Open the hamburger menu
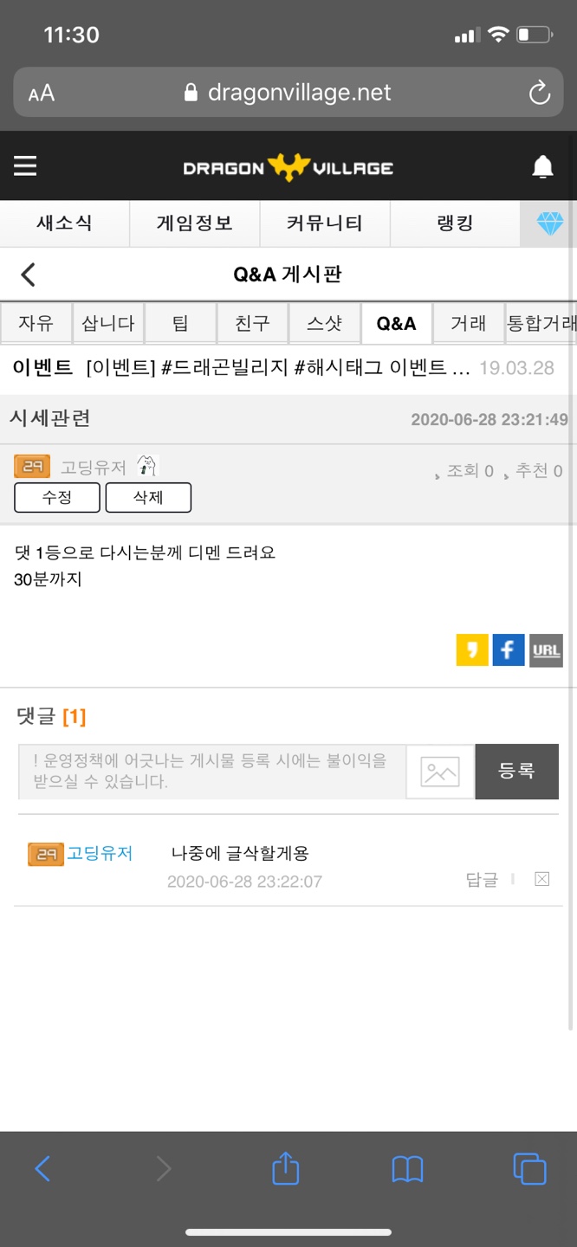The height and width of the screenshot is (1247, 577). click(25, 165)
